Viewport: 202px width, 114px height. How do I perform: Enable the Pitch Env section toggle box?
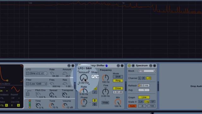pyautogui.click(x=27, y=94)
